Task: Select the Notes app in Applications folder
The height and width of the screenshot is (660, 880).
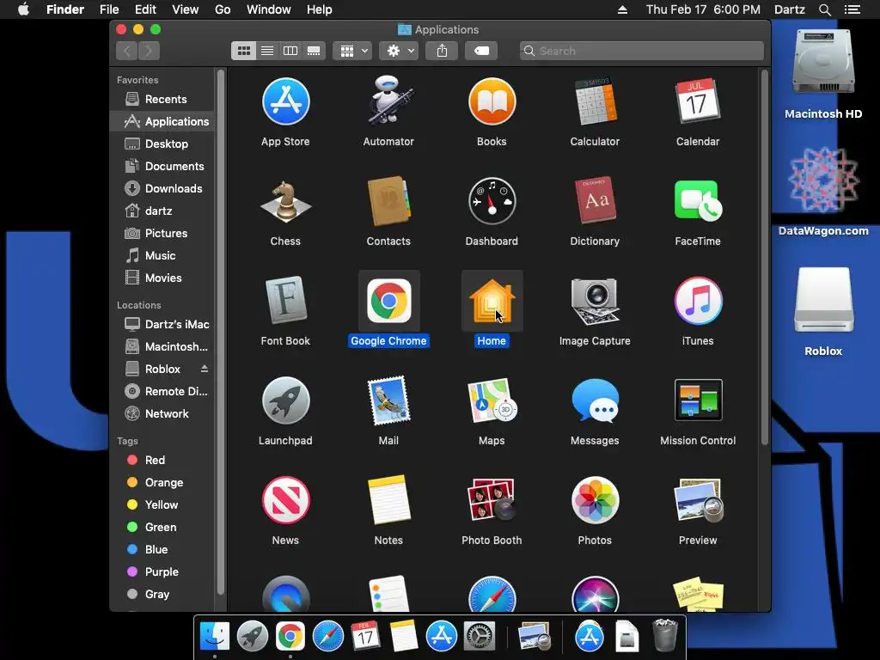Action: [x=388, y=500]
